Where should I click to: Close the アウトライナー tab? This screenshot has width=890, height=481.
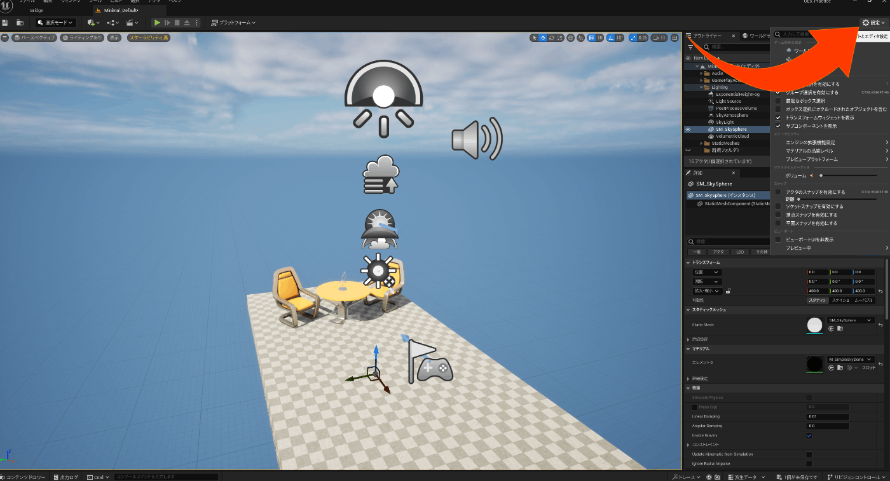(x=733, y=36)
